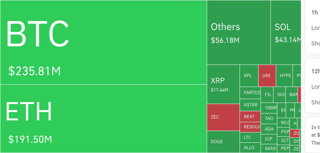Click the HYPE tile
The height and width of the screenshot is (153, 320).
[285, 76]
